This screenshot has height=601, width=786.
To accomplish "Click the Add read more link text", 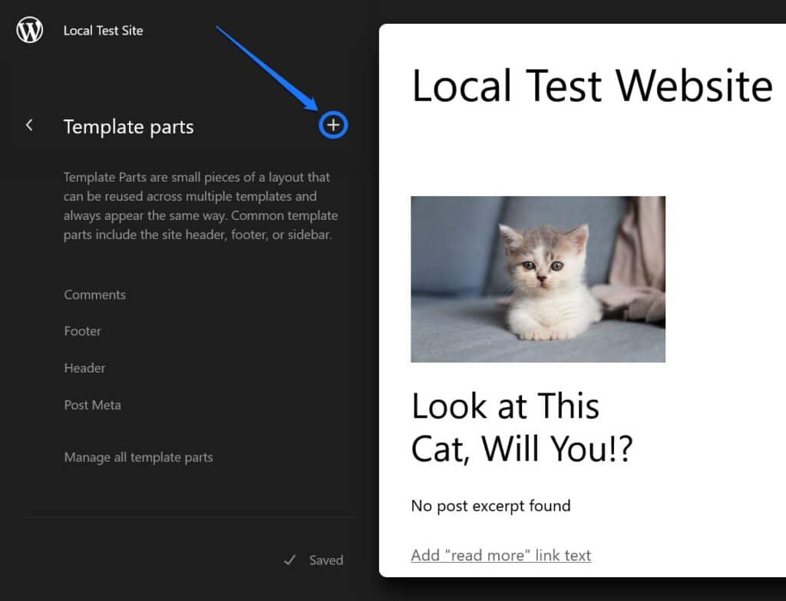I will 500,555.
